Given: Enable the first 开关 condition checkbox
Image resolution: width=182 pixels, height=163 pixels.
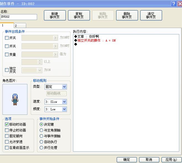Looking at the screenshot, I should [7, 38].
